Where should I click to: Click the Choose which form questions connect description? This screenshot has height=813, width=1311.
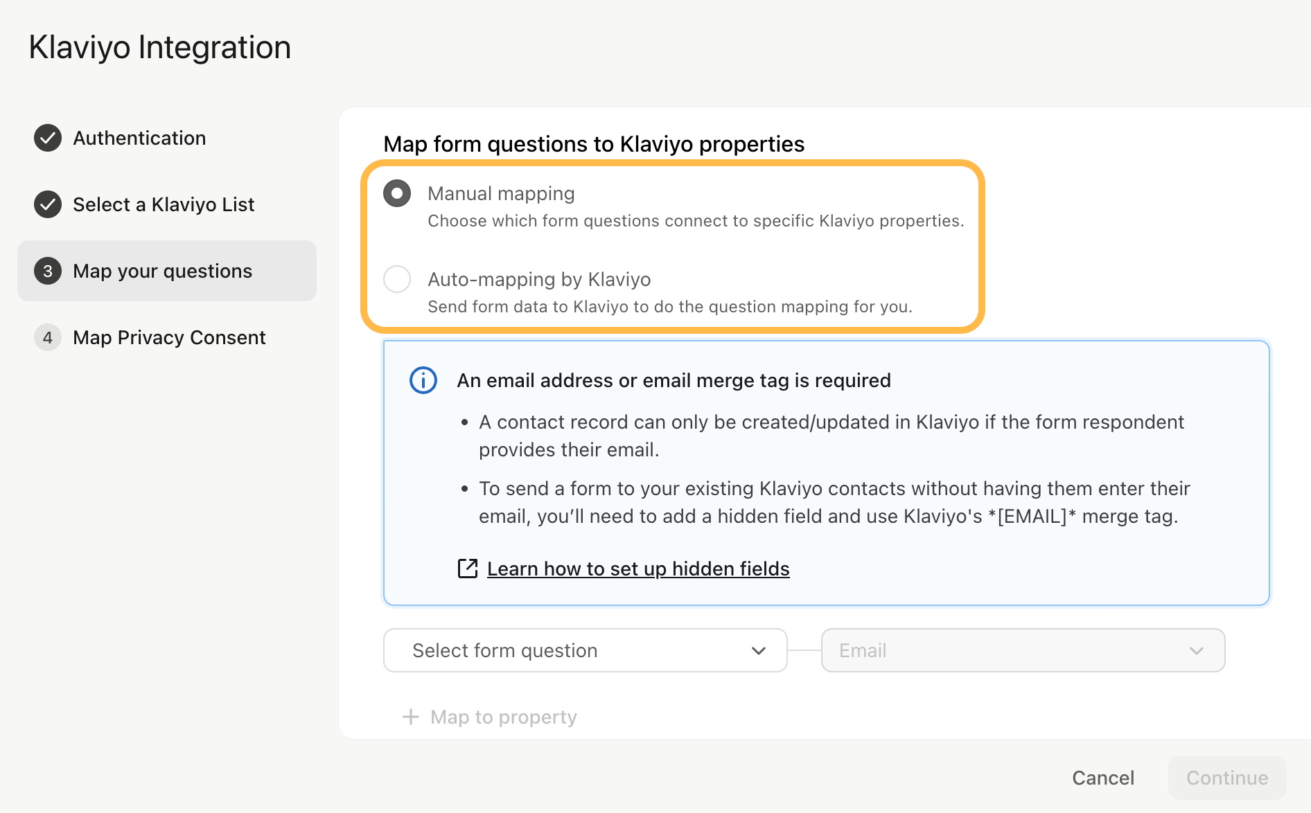click(x=696, y=221)
